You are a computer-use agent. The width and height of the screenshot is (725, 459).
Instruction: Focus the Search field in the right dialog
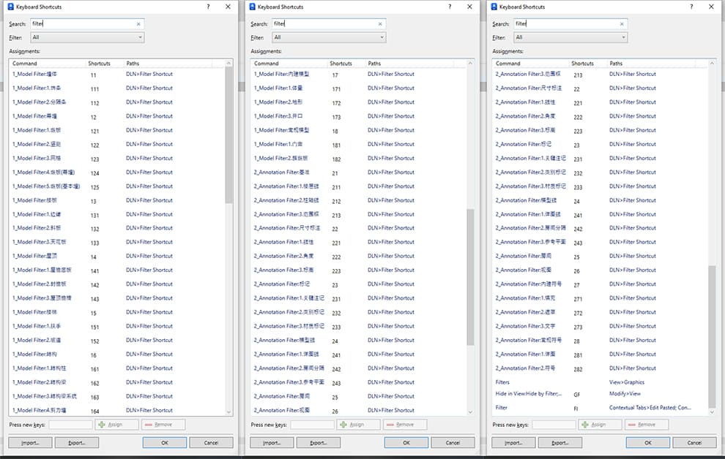pos(570,24)
